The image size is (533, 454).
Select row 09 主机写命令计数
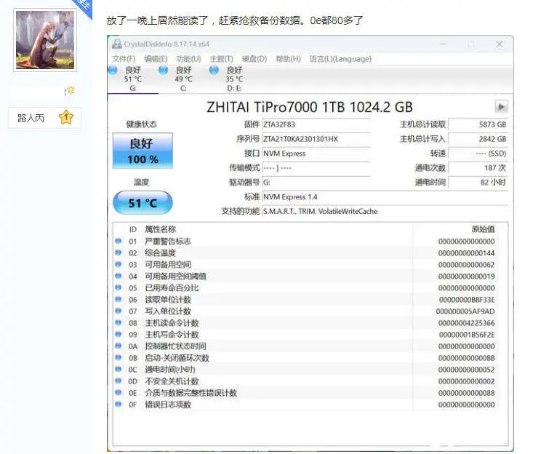click(x=305, y=335)
